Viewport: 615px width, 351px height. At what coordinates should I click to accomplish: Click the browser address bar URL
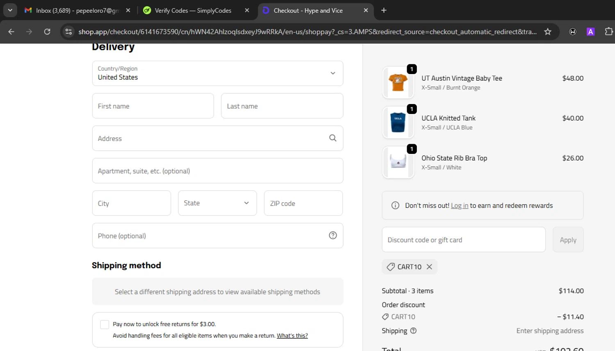tap(307, 32)
